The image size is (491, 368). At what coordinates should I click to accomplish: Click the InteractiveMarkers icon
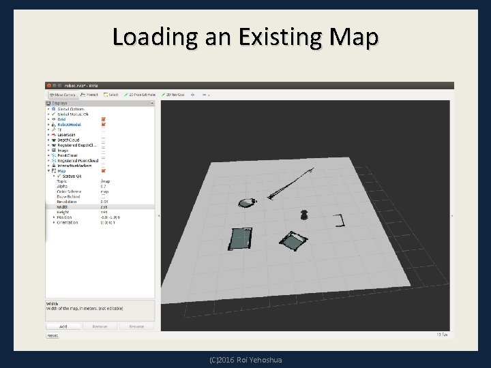54,166
